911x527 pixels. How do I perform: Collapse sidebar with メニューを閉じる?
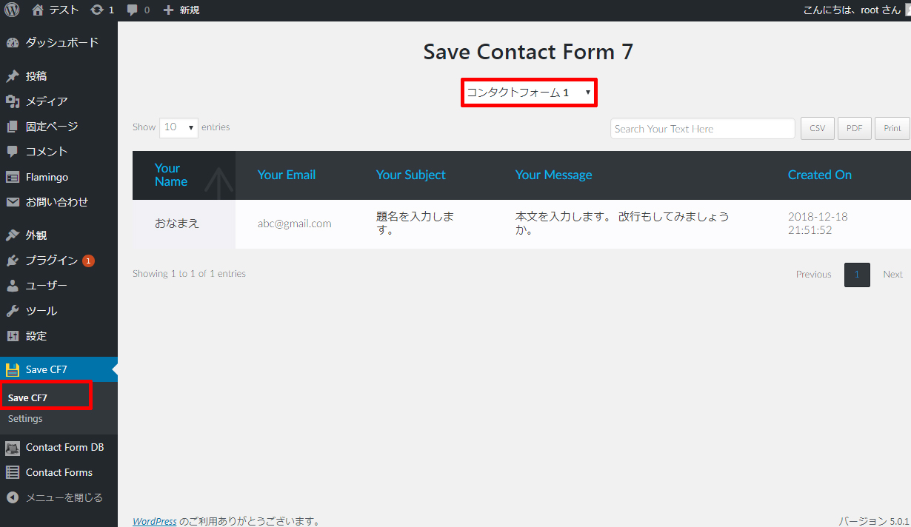click(x=64, y=497)
